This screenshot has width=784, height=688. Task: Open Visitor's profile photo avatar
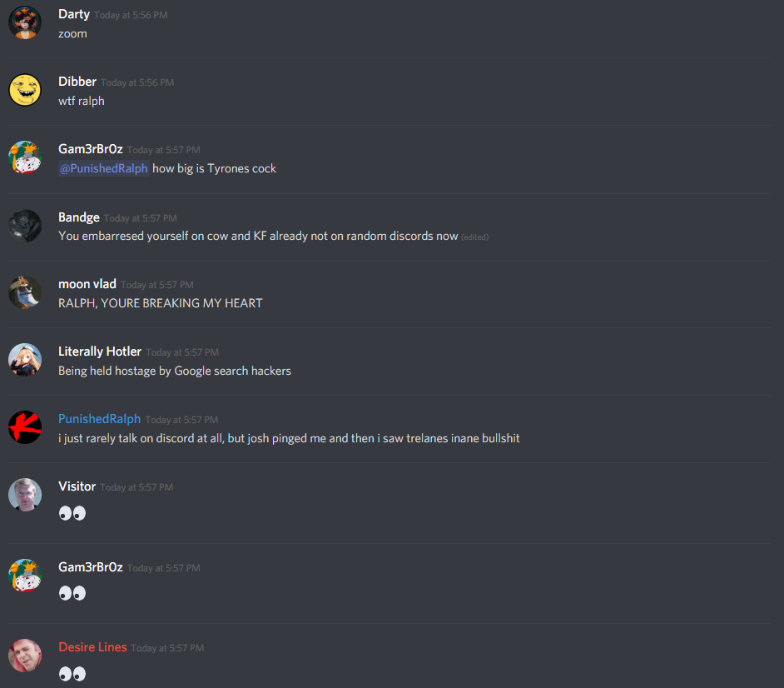(24, 495)
